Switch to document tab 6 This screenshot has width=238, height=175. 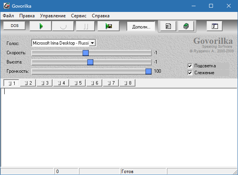[x=94, y=83]
